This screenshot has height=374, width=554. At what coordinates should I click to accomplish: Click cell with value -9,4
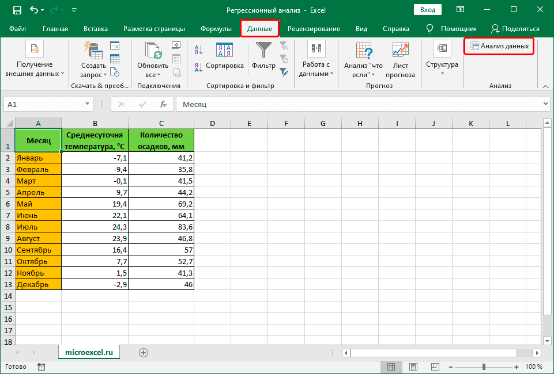(95, 169)
